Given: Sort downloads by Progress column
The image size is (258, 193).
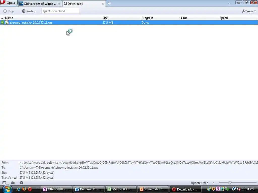Looking at the screenshot, I should [147, 18].
